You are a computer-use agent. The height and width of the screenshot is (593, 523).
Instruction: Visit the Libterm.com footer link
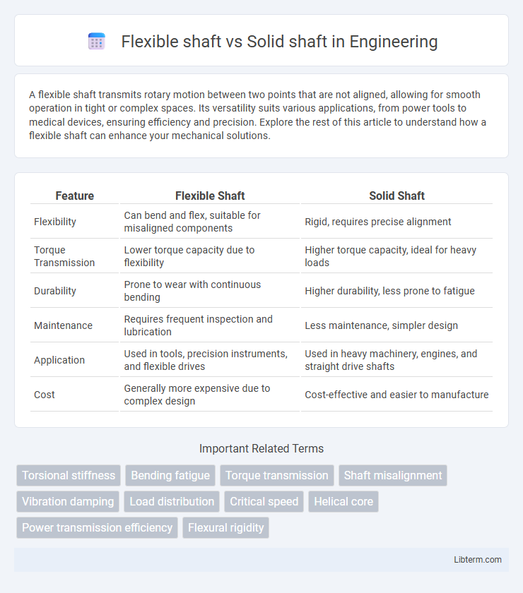(x=478, y=559)
